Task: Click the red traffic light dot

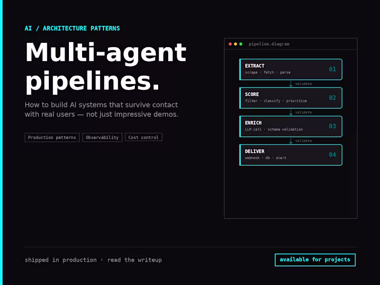Action: [x=231, y=44]
